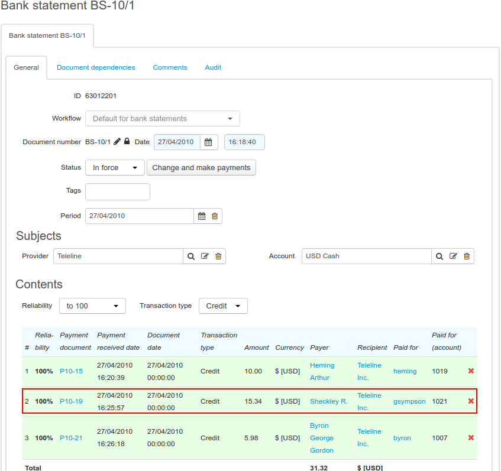Open the calendar picker for the Period field

[x=202, y=216]
